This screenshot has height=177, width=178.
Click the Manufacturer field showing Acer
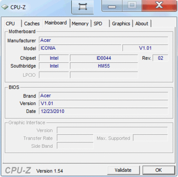pyautogui.click(x=103, y=40)
